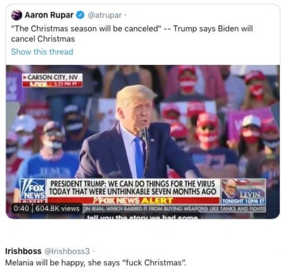Image resolution: width=283 pixels, height=273 pixels.
Task: Open the Aaron Rupar display name
Action: click(x=49, y=15)
